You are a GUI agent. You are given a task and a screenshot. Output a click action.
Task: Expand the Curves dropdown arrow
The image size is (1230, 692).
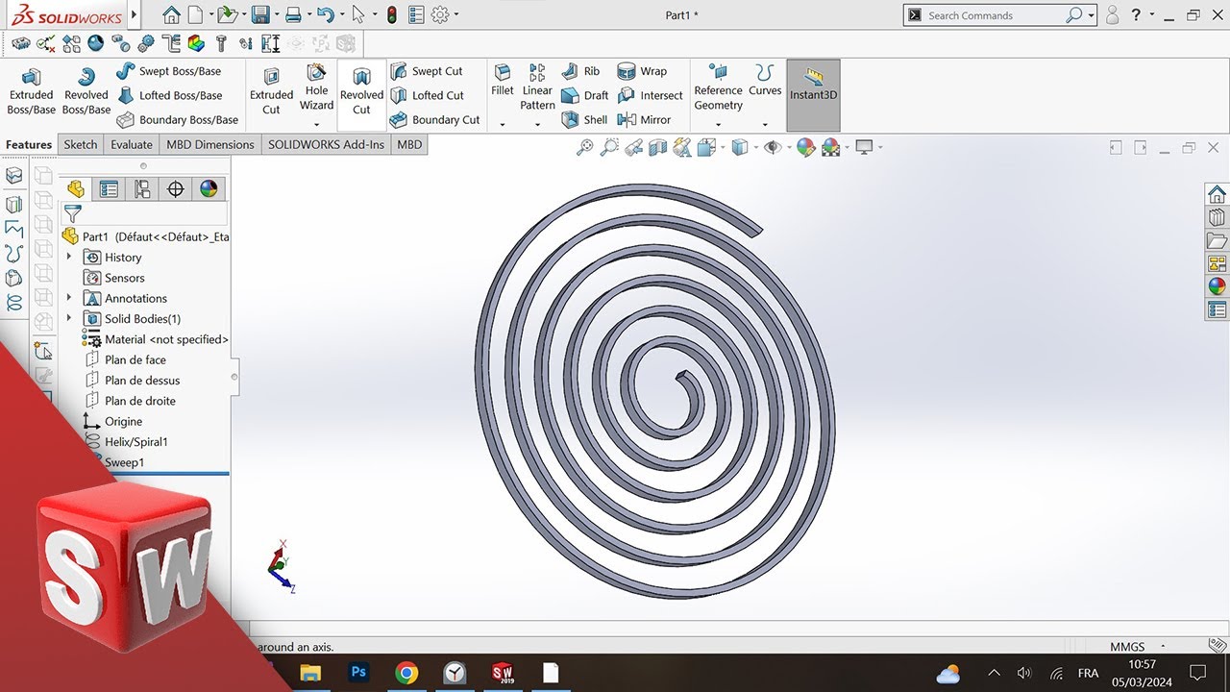point(765,124)
